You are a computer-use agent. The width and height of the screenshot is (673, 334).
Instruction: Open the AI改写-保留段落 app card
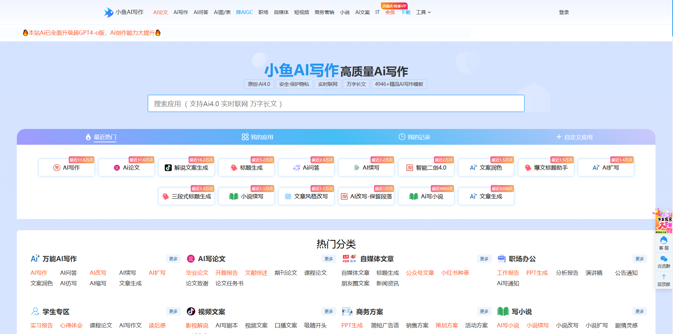366,196
